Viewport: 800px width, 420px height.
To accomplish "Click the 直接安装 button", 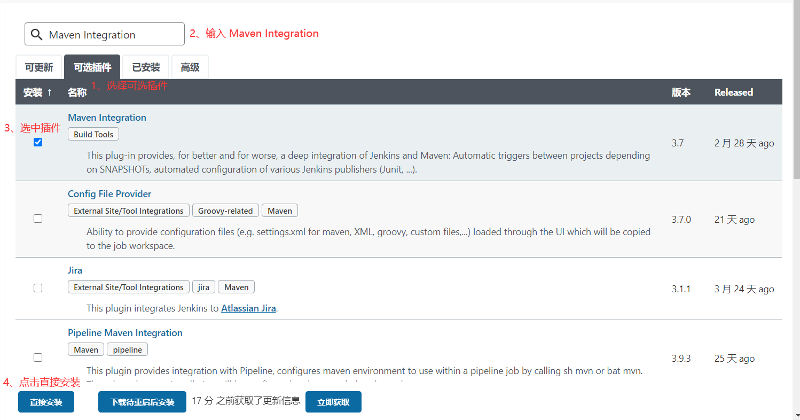I will click(46, 401).
